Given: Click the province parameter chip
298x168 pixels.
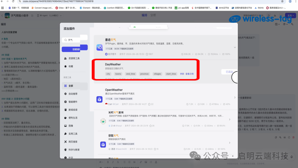Looking at the screenshot, I should tap(144, 74).
